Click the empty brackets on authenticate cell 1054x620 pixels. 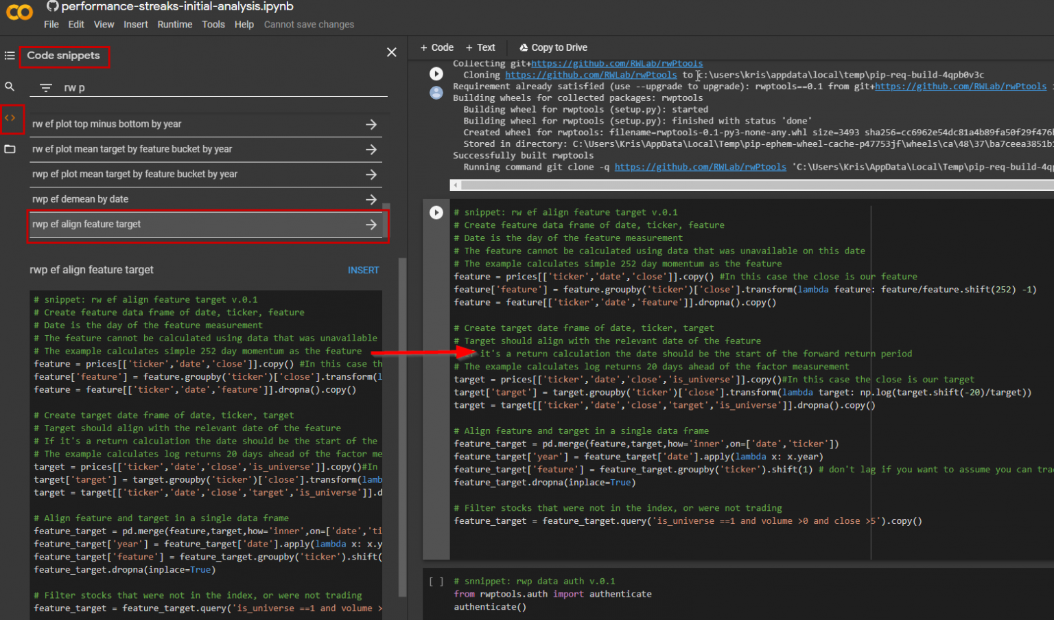coord(436,582)
